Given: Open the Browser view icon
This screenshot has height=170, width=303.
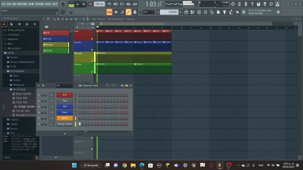Looking at the screenshot, I should coord(212,12).
